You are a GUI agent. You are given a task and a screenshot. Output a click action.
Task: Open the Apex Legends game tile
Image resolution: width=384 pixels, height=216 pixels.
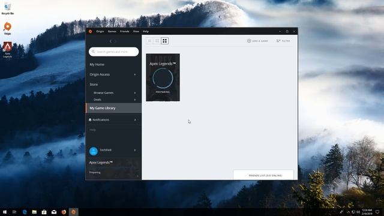[x=163, y=77]
